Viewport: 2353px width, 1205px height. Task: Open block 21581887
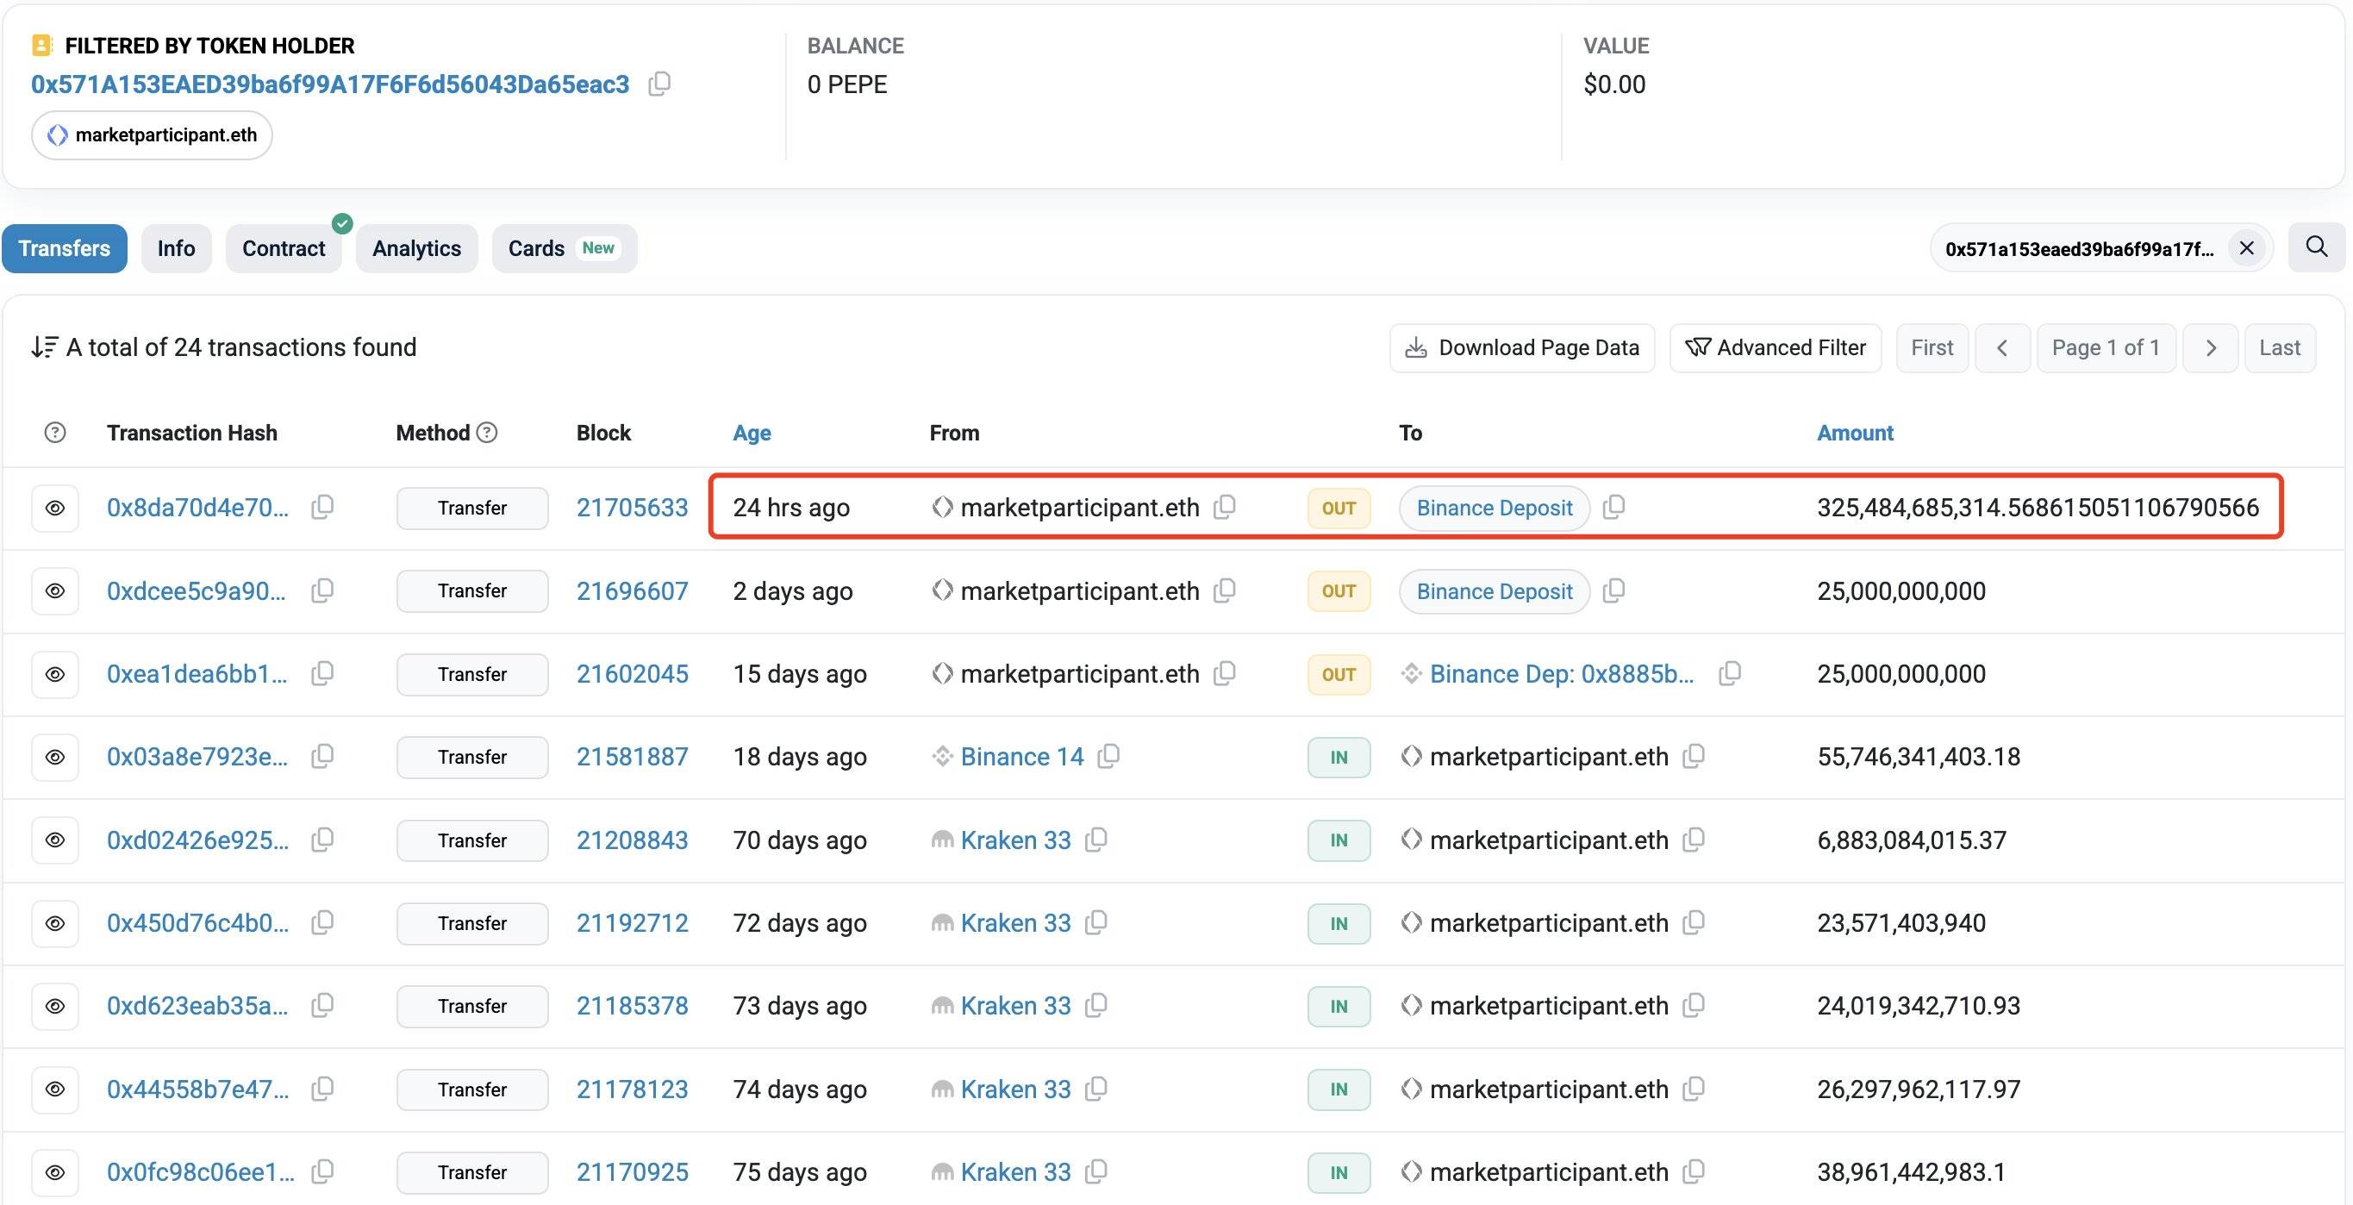point(632,757)
